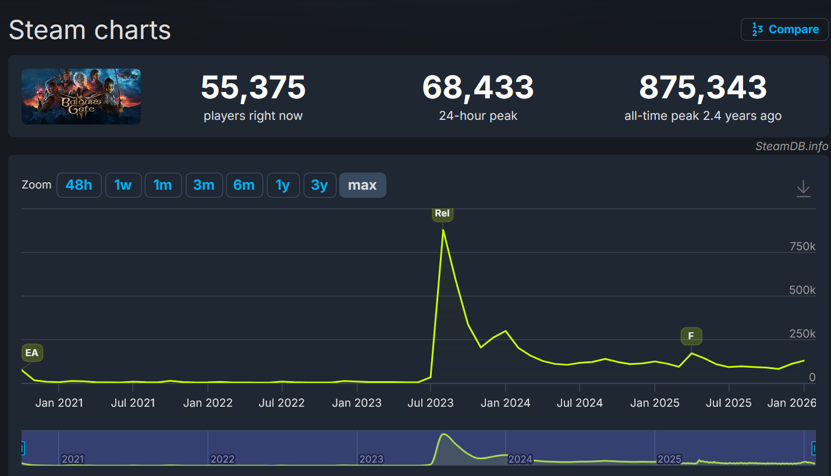Click the Jan 2024 x-axis label

pyautogui.click(x=506, y=403)
